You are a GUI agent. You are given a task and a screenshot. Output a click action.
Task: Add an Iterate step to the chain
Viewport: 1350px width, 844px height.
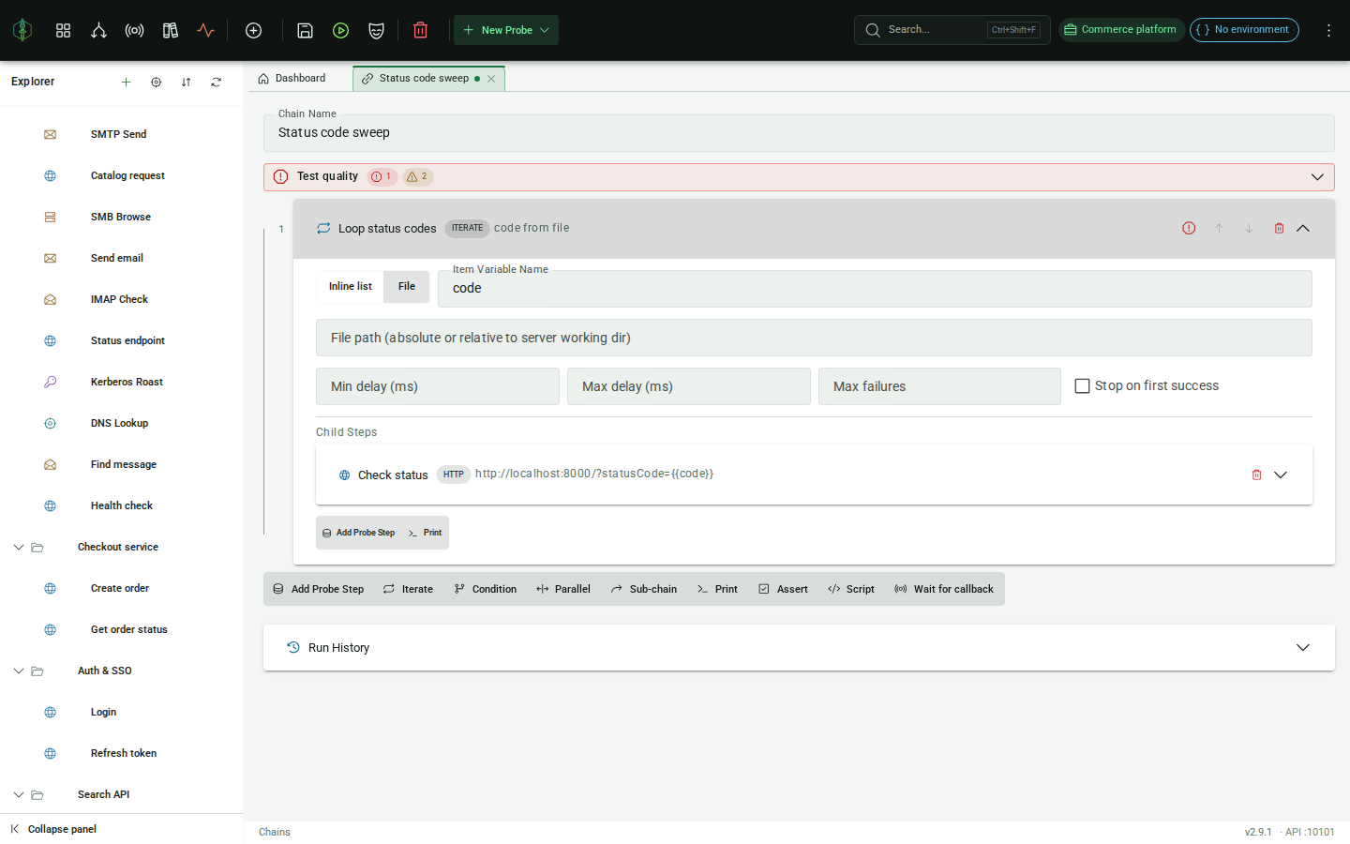(409, 589)
